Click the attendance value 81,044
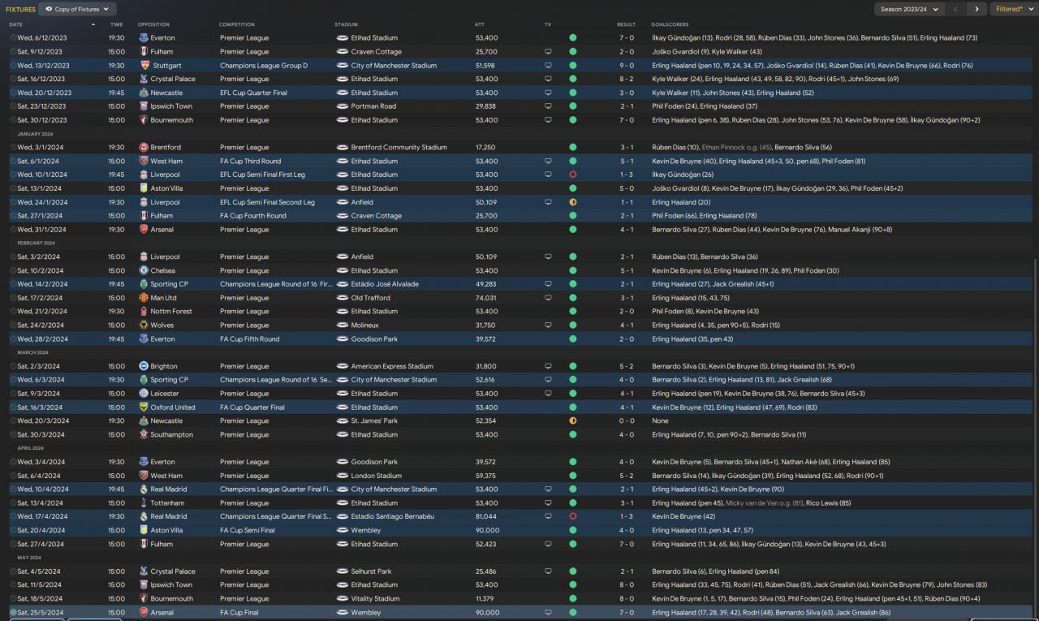This screenshot has width=1039, height=621. (487, 516)
